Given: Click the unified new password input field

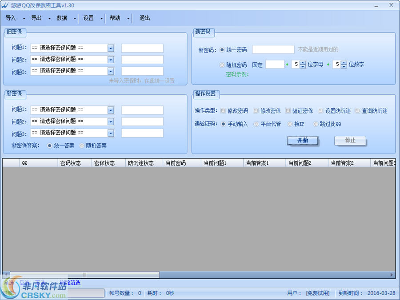Looking at the screenshot, I should pos(273,49).
